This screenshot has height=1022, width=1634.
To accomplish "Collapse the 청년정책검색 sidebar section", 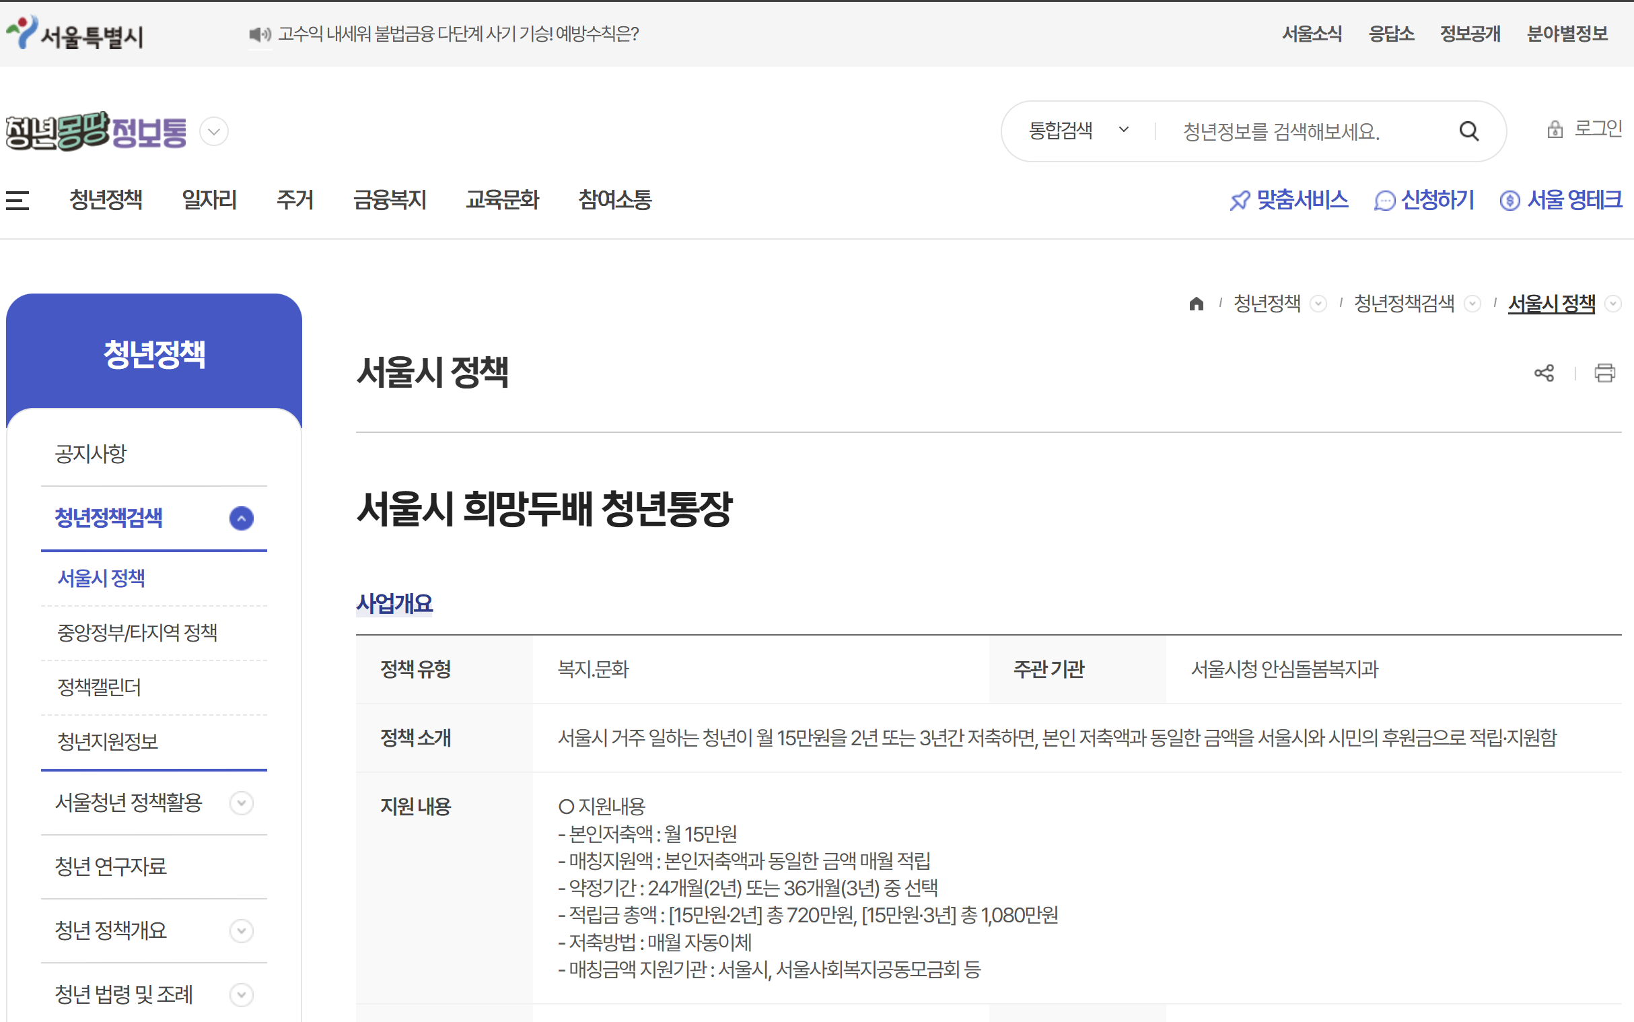I will 241,518.
